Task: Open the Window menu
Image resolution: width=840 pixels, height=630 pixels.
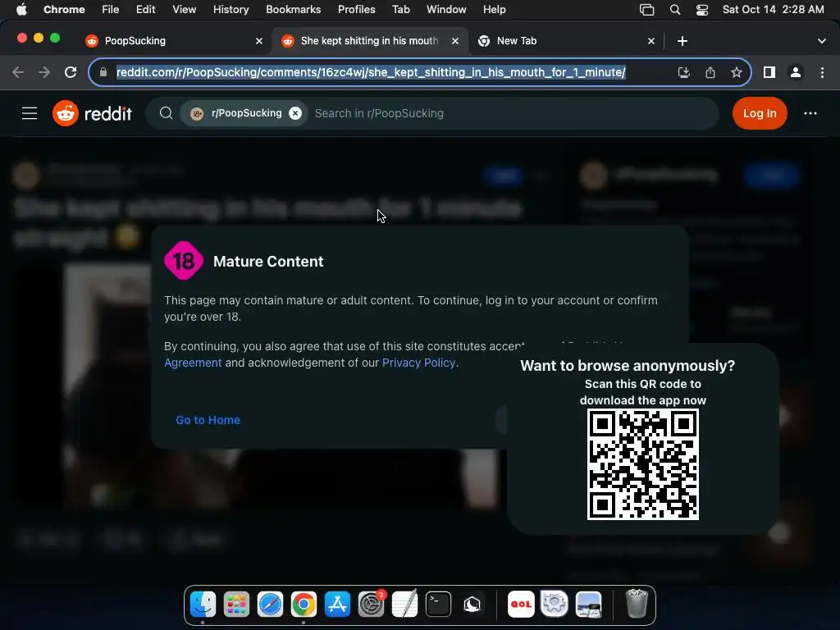Action: click(446, 9)
